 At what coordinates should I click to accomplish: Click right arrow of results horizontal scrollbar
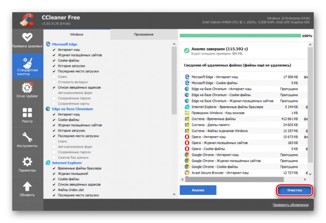(x=305, y=179)
